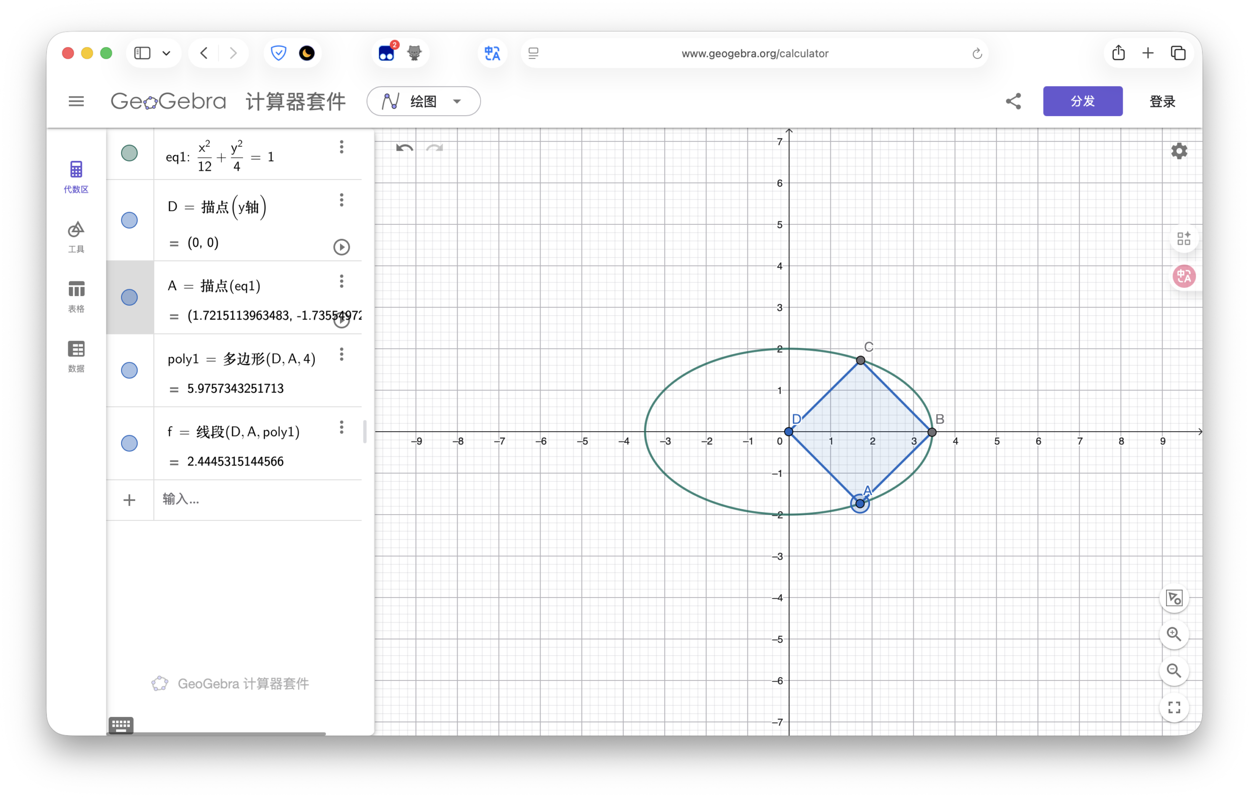1249x797 pixels.
Task: Click the 登录 sign-in link
Action: (1162, 101)
